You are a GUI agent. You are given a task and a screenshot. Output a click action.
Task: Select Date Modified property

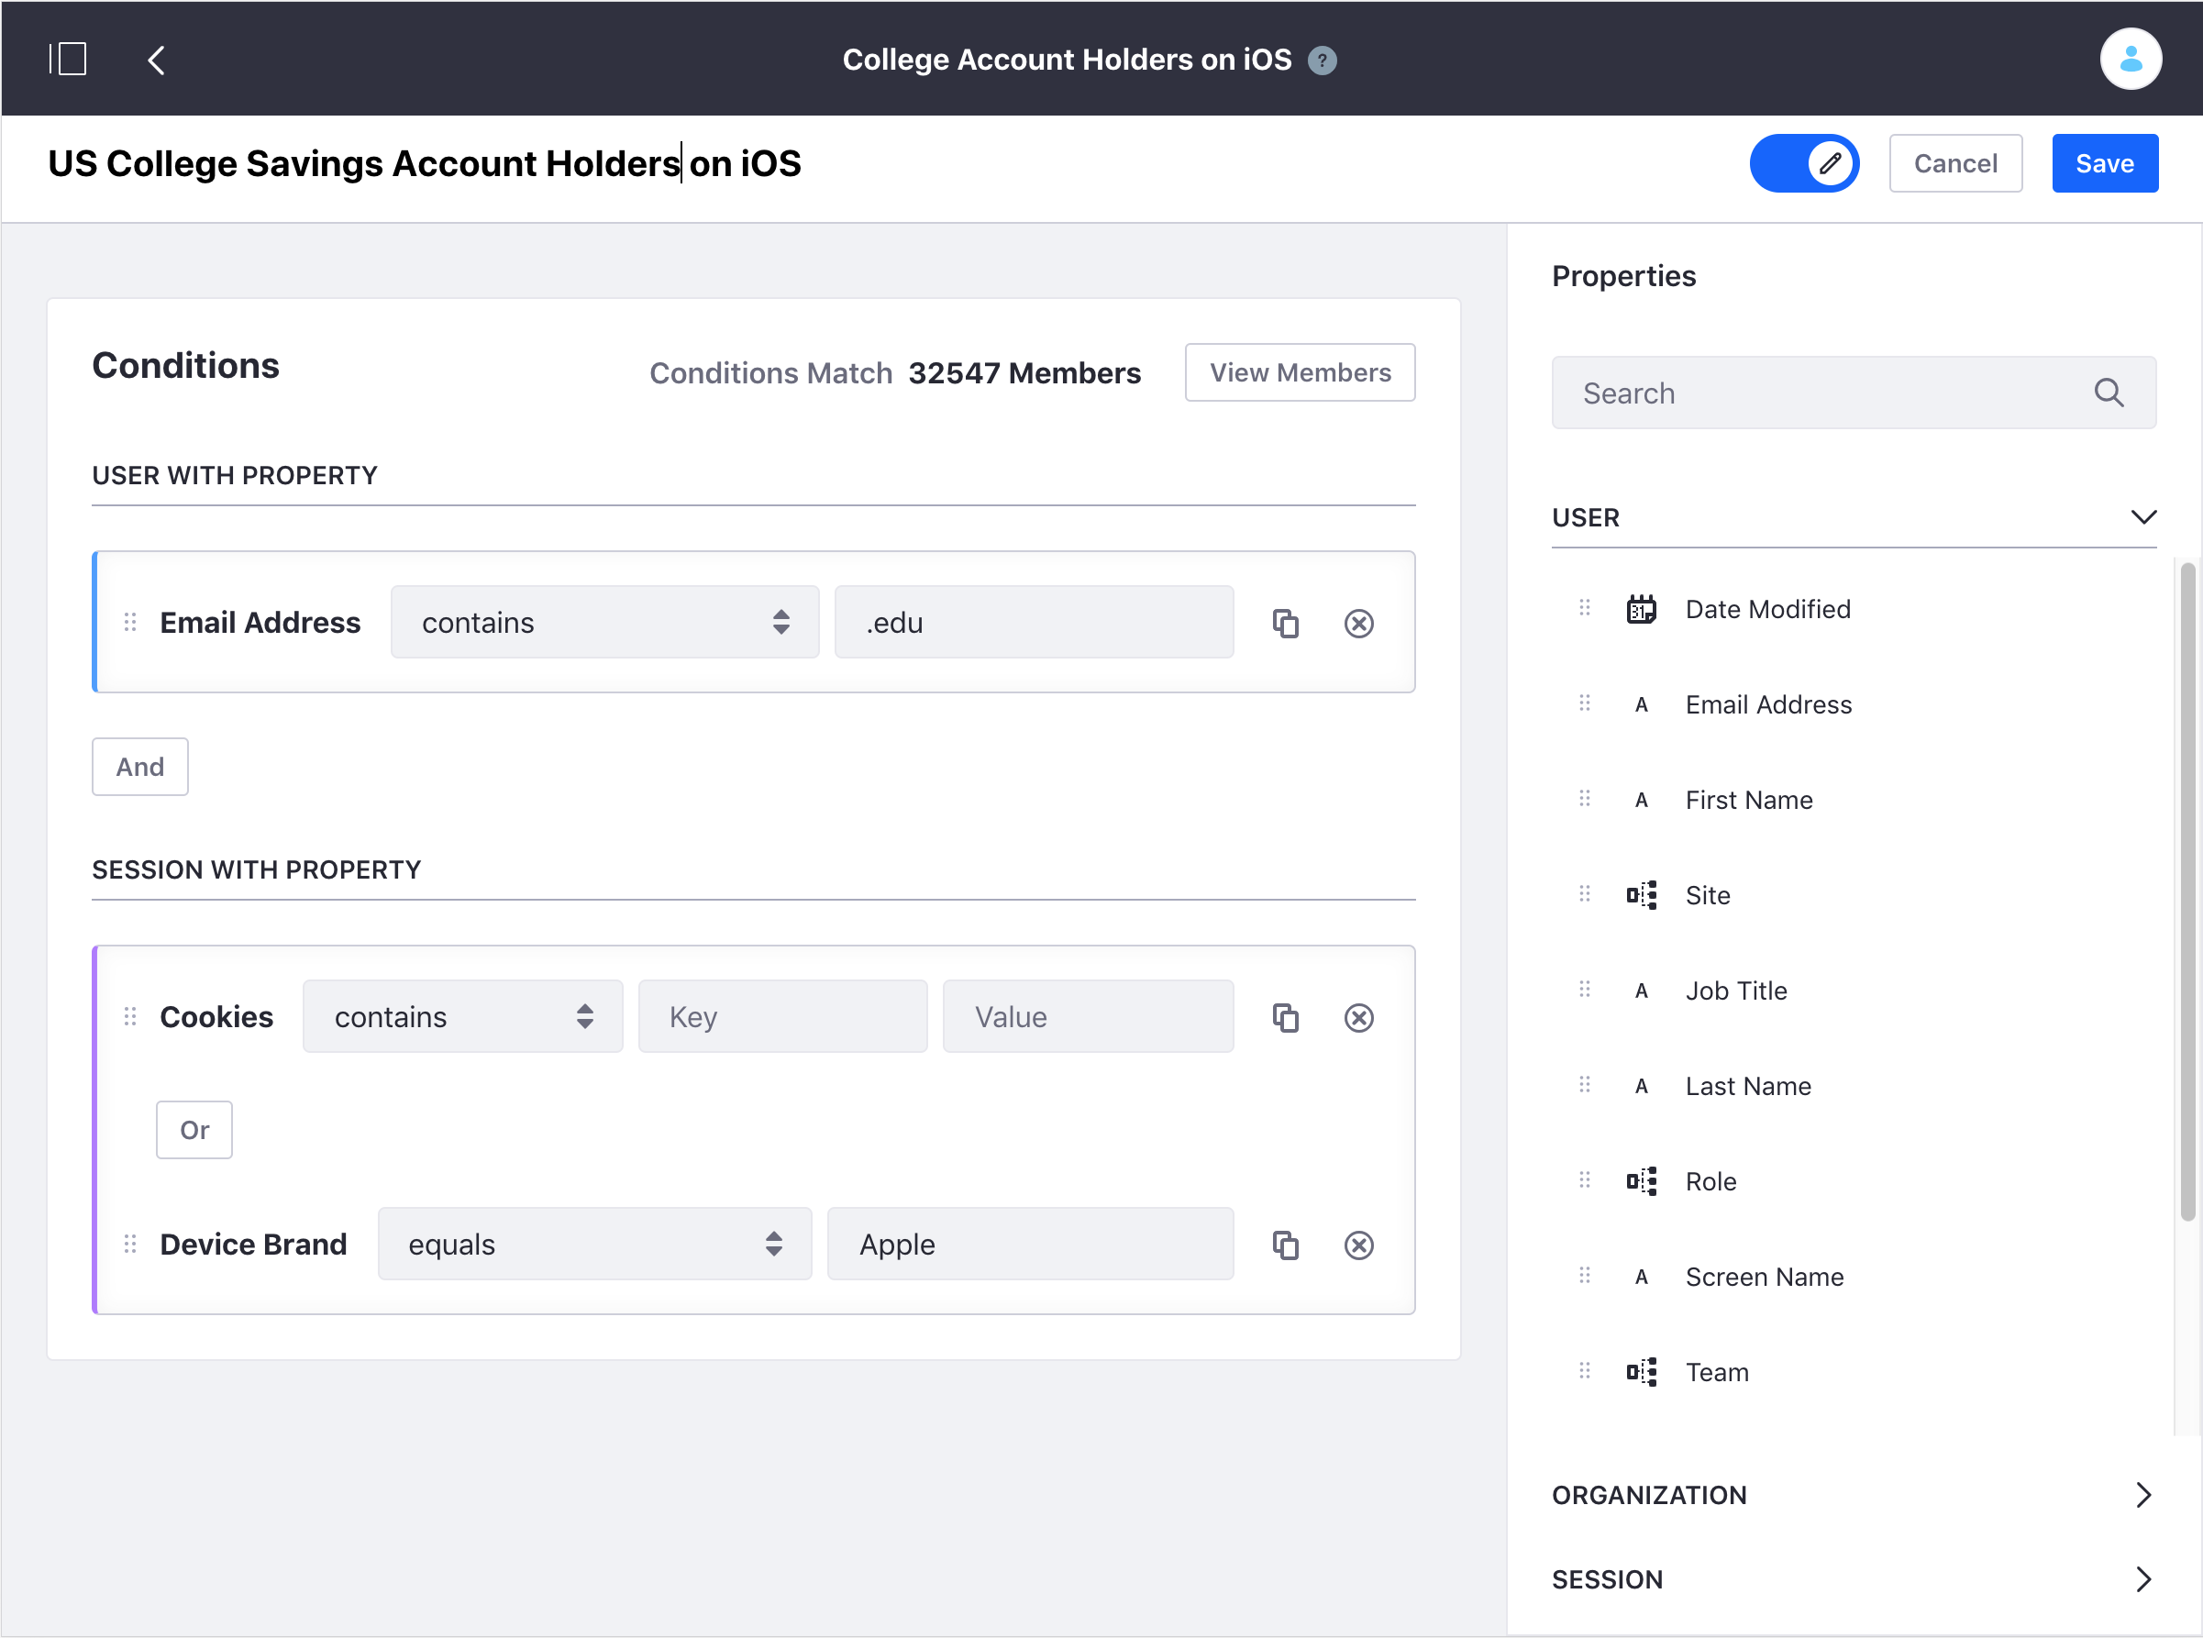coord(1766,609)
